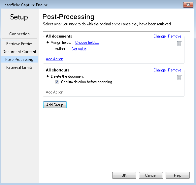Confirm settings with OK button
This screenshot has width=196, height=185.
coord(124,175)
